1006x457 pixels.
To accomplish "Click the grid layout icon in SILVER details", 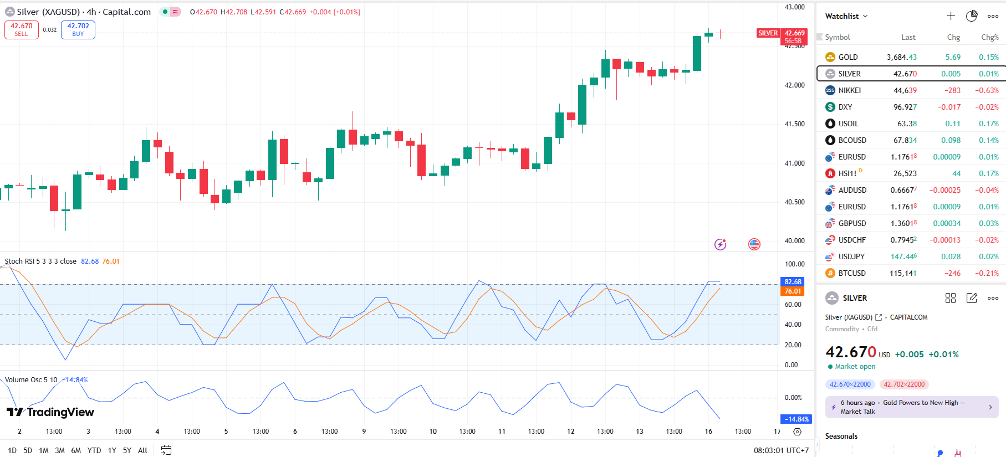I will point(951,298).
